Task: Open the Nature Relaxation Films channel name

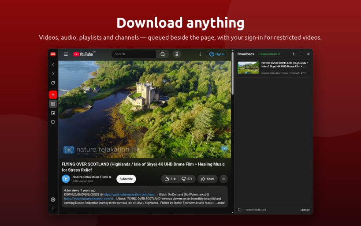Action: [x=90, y=177]
